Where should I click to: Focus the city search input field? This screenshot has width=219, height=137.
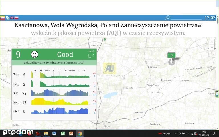click(186, 18)
